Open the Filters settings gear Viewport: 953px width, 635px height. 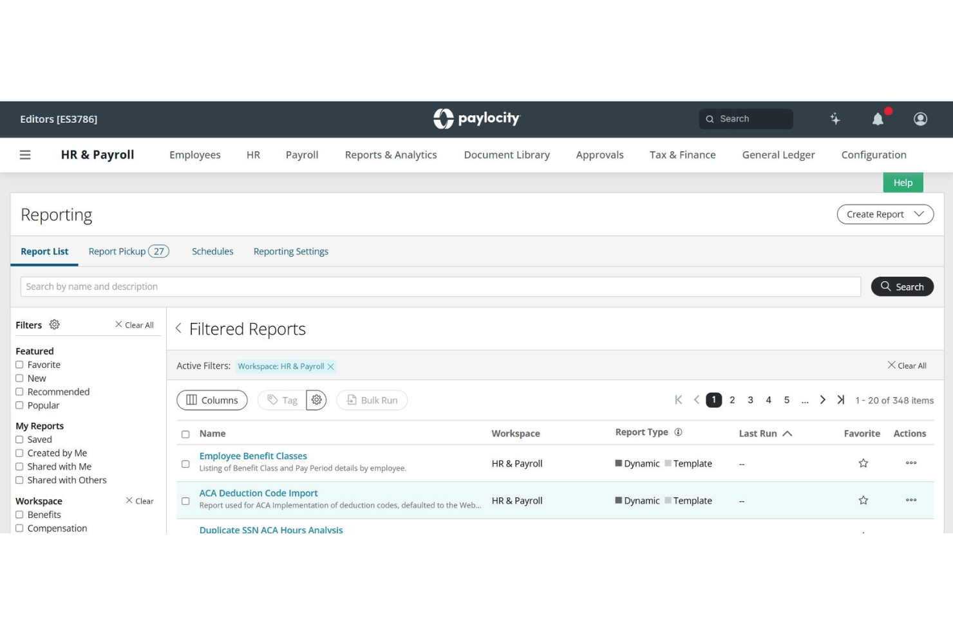(x=55, y=325)
